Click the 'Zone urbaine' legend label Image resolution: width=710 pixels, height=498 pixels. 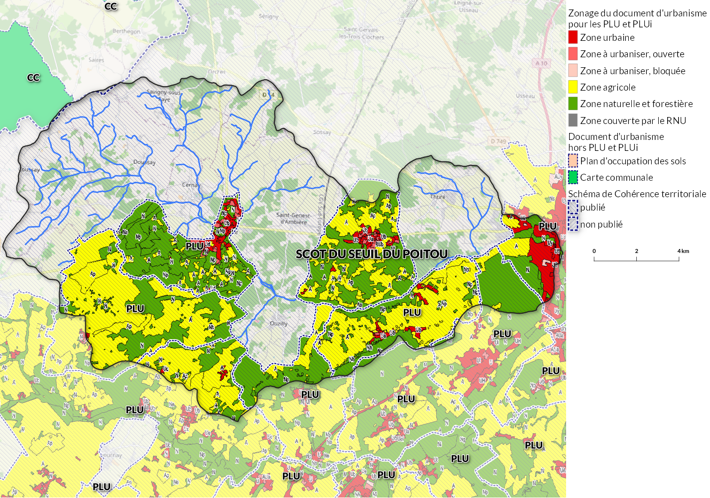[607, 37]
